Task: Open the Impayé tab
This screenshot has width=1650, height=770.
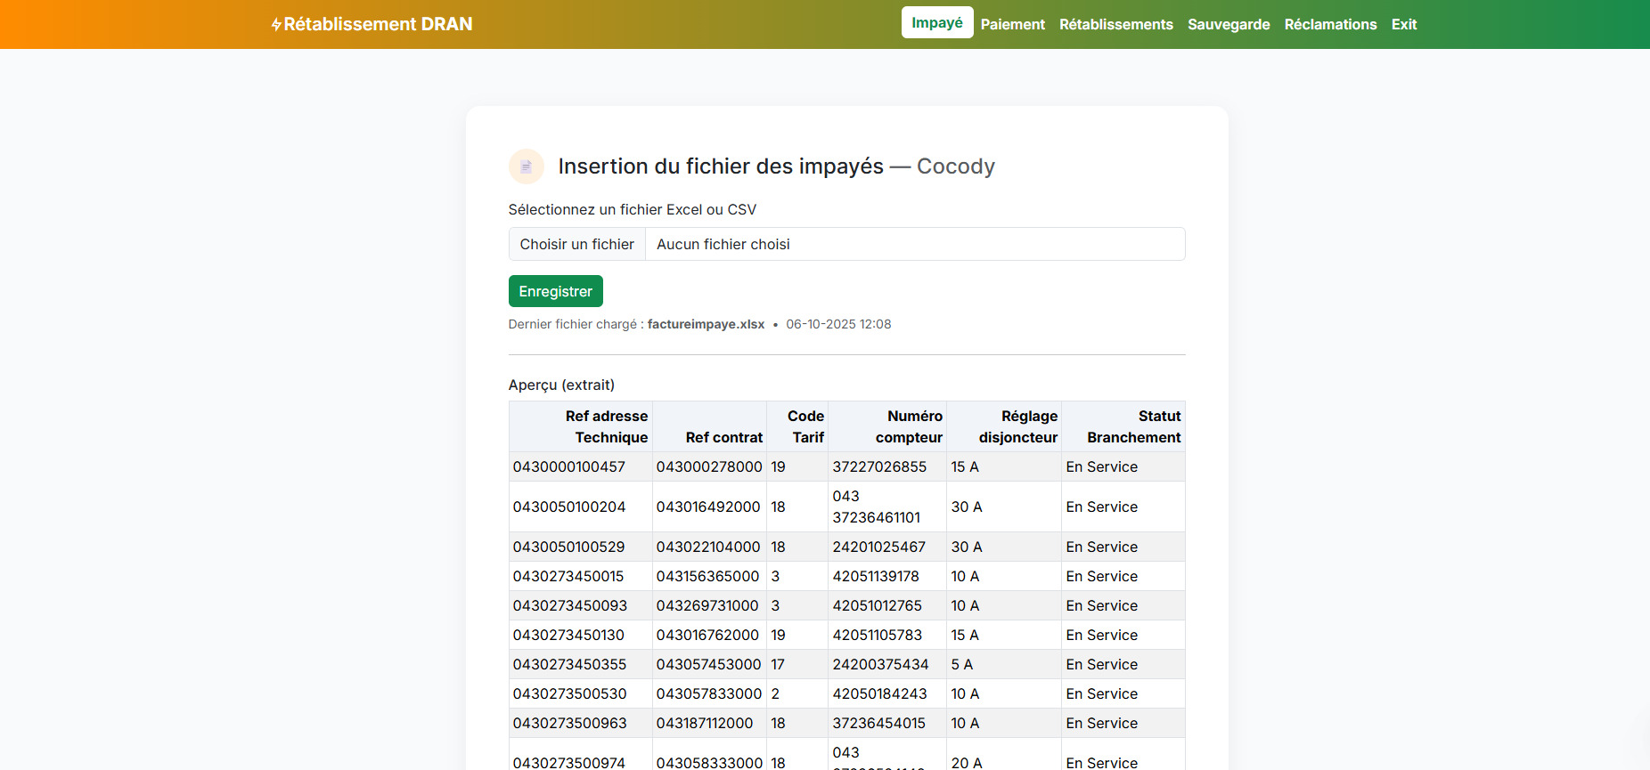Action: [936, 23]
